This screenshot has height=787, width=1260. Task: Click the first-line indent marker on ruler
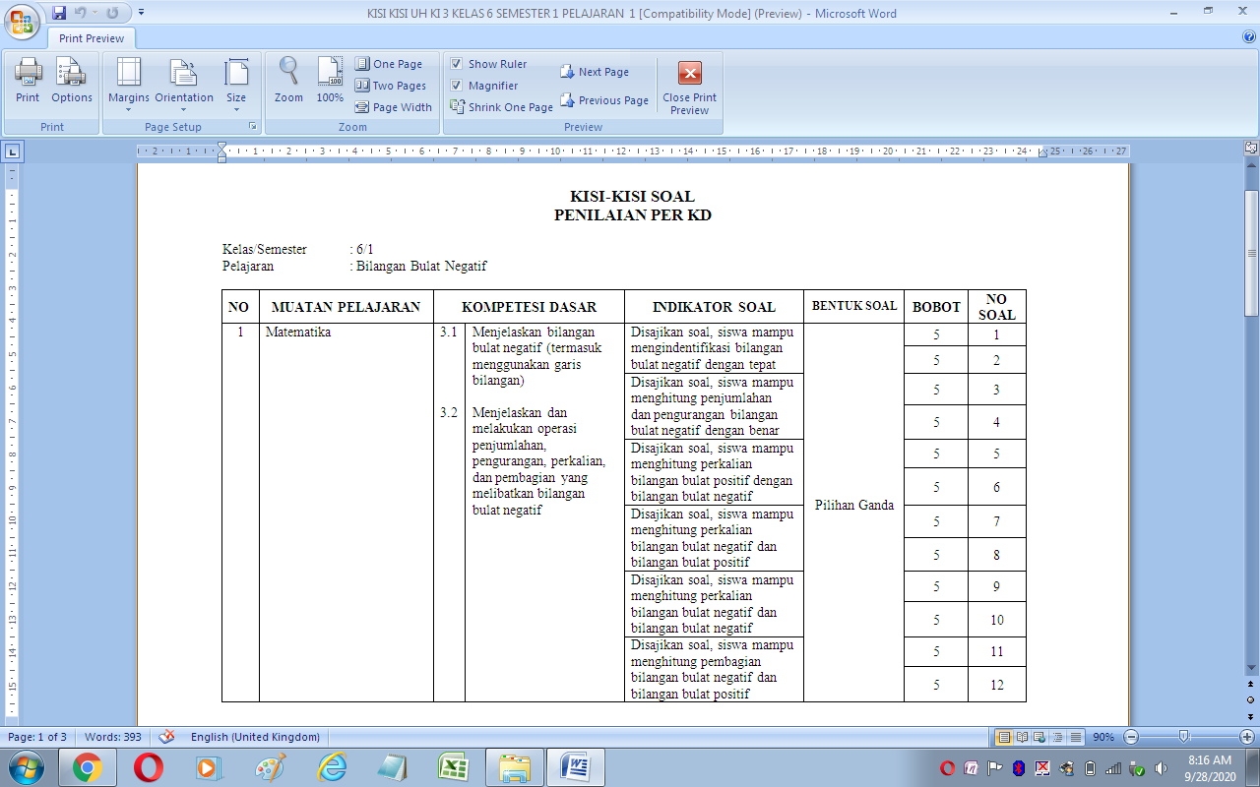coord(221,147)
